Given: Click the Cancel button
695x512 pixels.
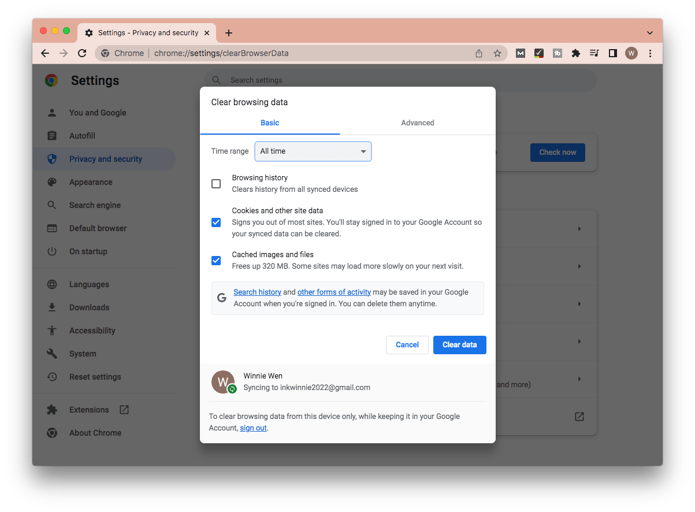Looking at the screenshot, I should [407, 345].
